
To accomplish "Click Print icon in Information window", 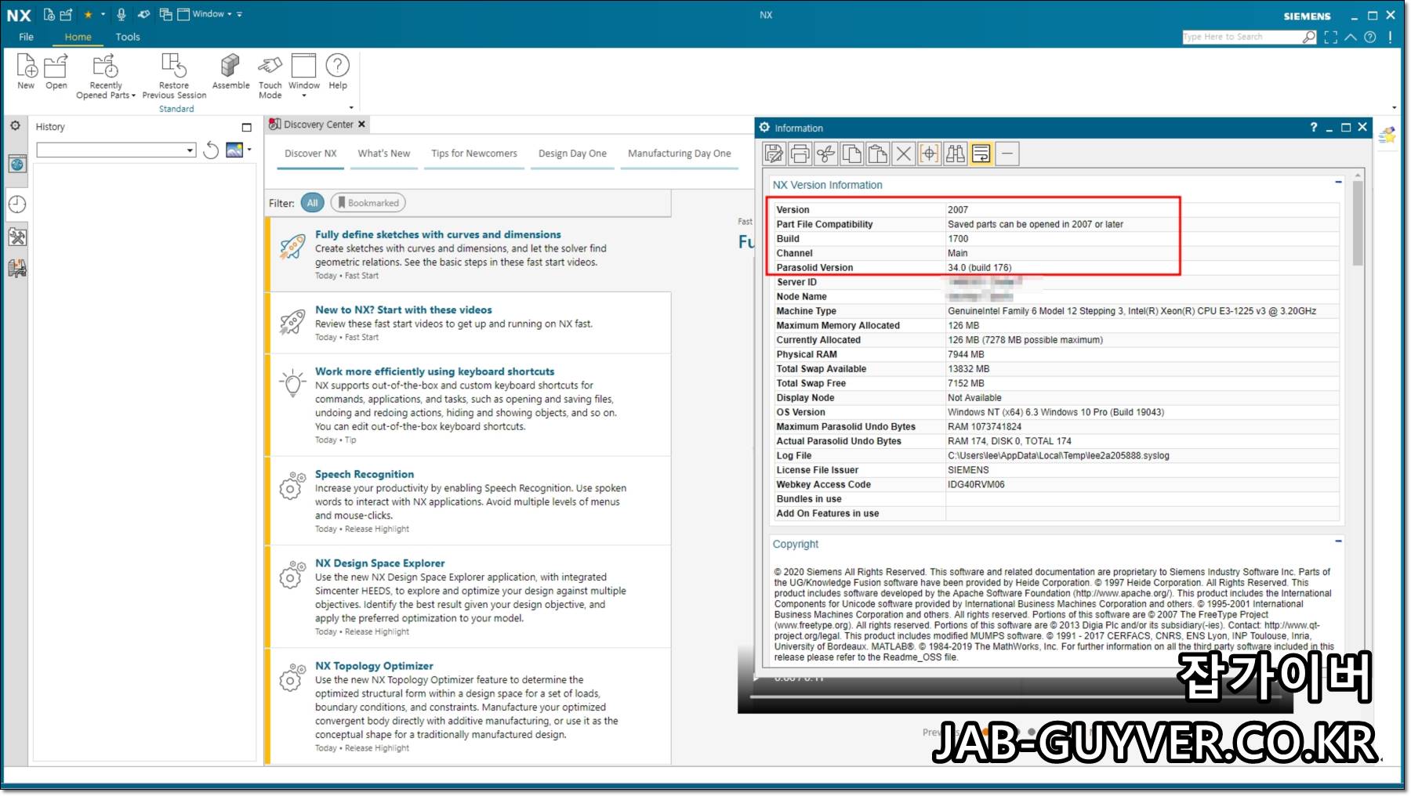I will pyautogui.click(x=800, y=154).
